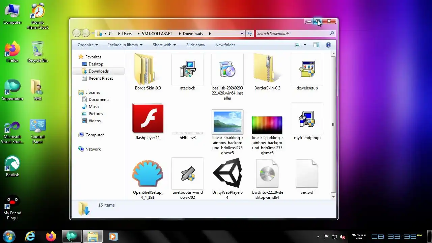Select the myfriendpingu installer

tap(307, 122)
